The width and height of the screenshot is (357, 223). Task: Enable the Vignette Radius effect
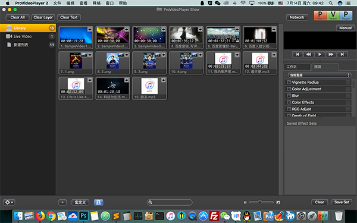(289, 83)
